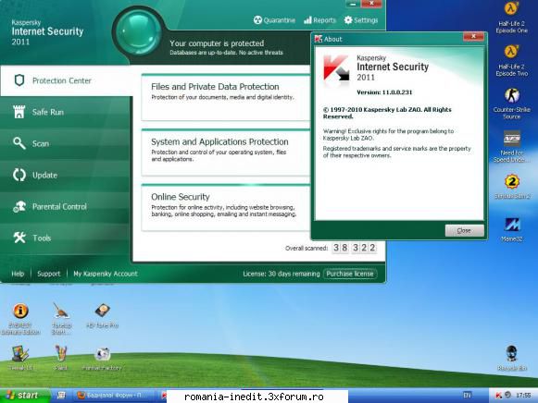The height and width of the screenshot is (403, 538).
Task: Click the green protection status orb
Action: pos(139,32)
